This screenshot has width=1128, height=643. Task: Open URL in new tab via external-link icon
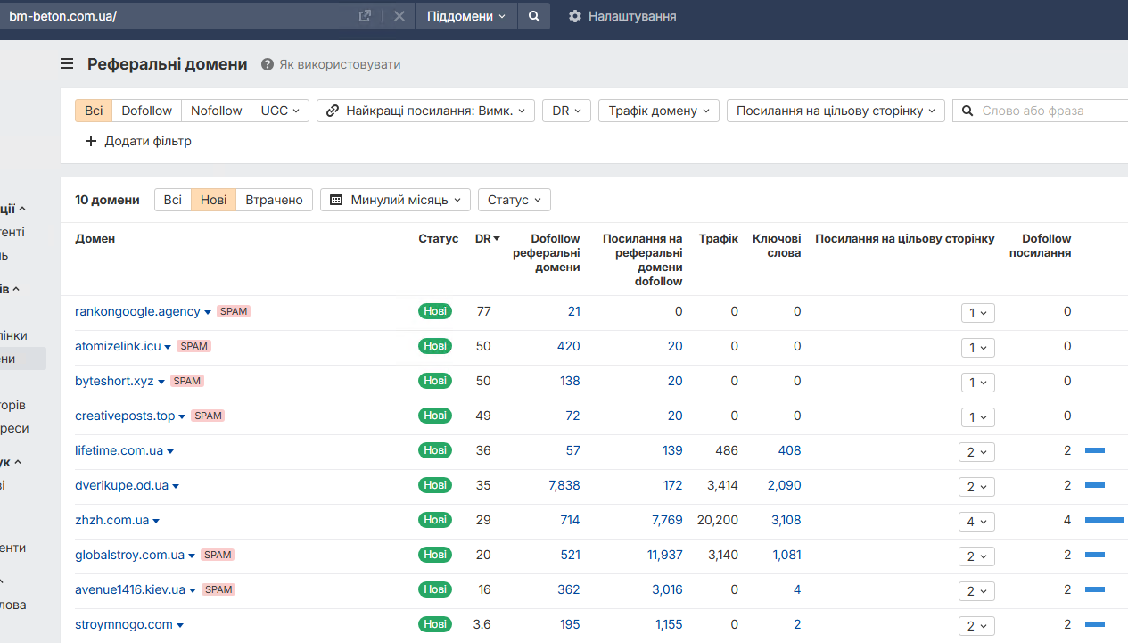[365, 16]
